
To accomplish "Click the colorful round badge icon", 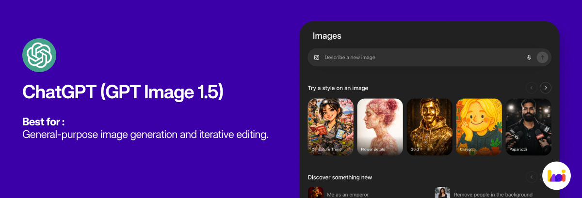I will pyautogui.click(x=557, y=176).
